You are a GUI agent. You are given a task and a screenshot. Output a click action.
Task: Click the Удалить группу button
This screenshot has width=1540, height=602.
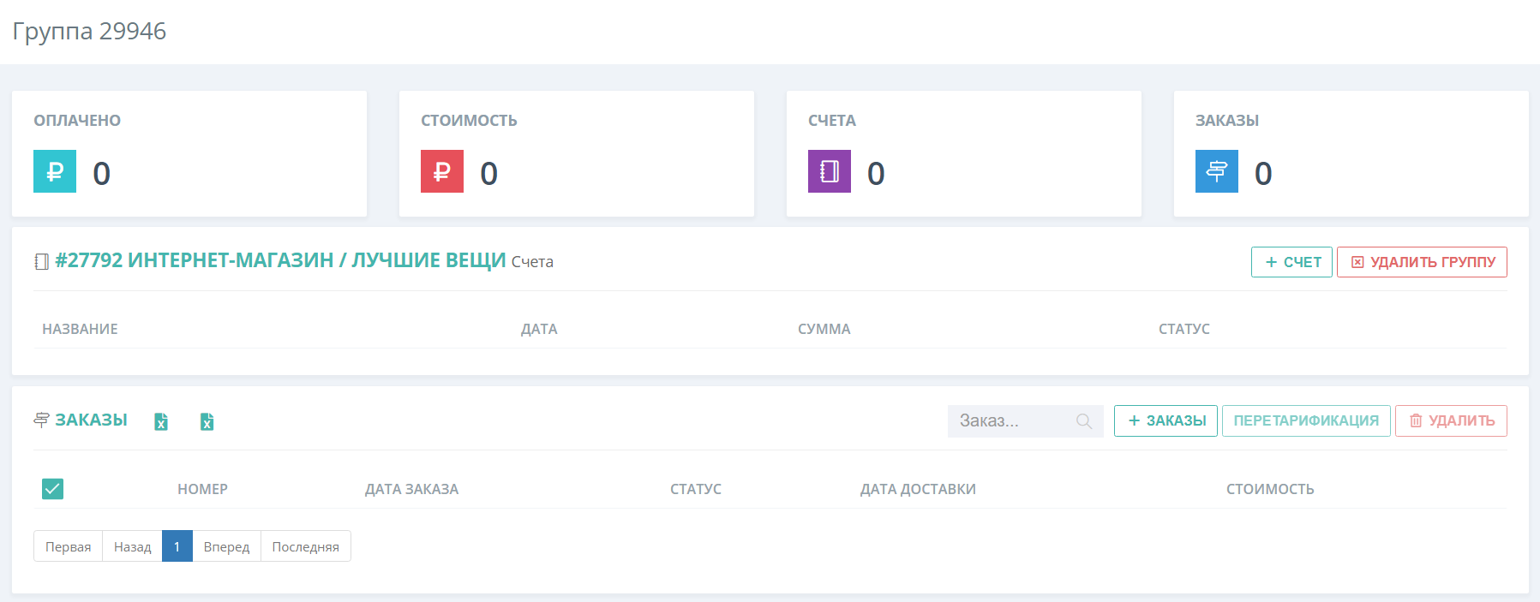[x=1422, y=262]
